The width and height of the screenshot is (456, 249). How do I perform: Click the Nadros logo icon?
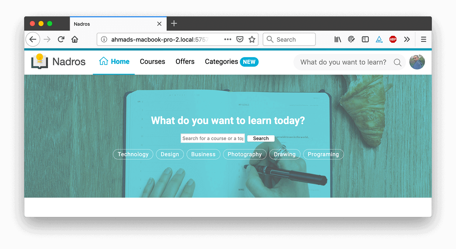pos(40,61)
